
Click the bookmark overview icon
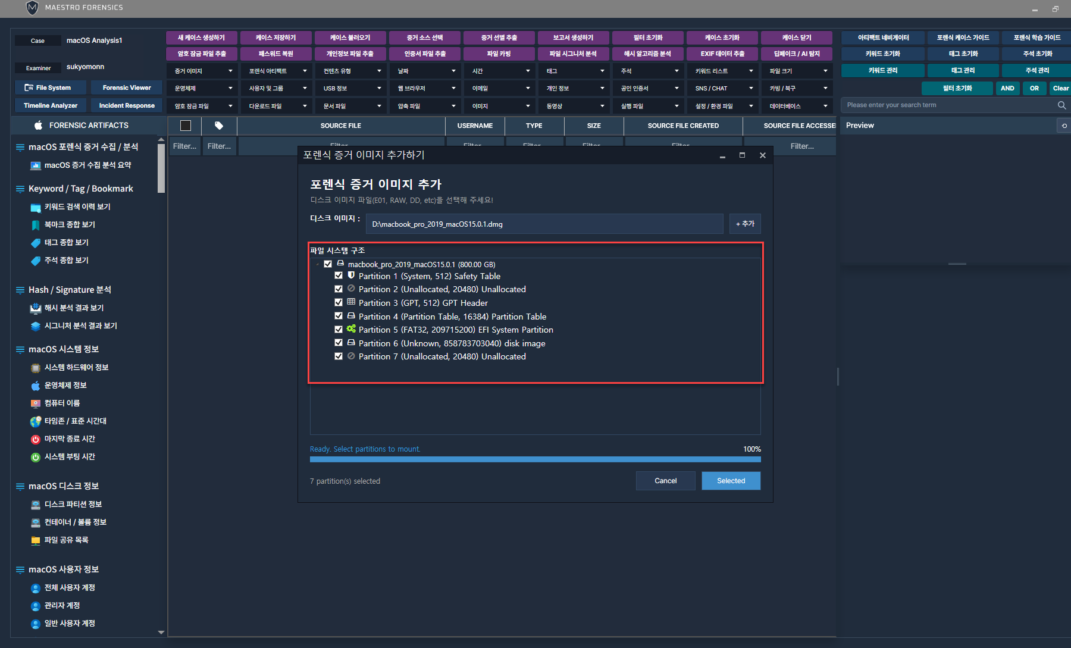(x=36, y=225)
